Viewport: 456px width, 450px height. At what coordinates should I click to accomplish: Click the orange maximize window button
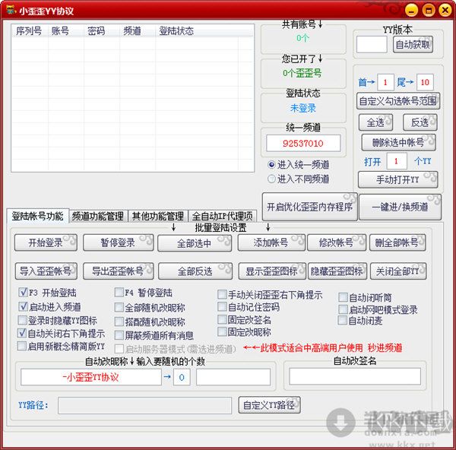tap(428, 10)
